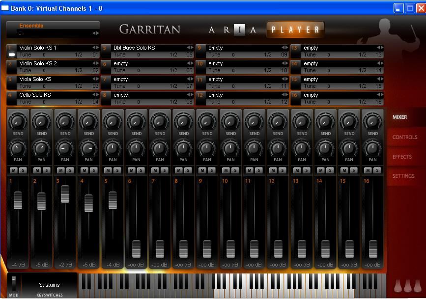Screen dimensions: 426x299
Task: Click the channel 2 volume fader
Action: click(41, 201)
